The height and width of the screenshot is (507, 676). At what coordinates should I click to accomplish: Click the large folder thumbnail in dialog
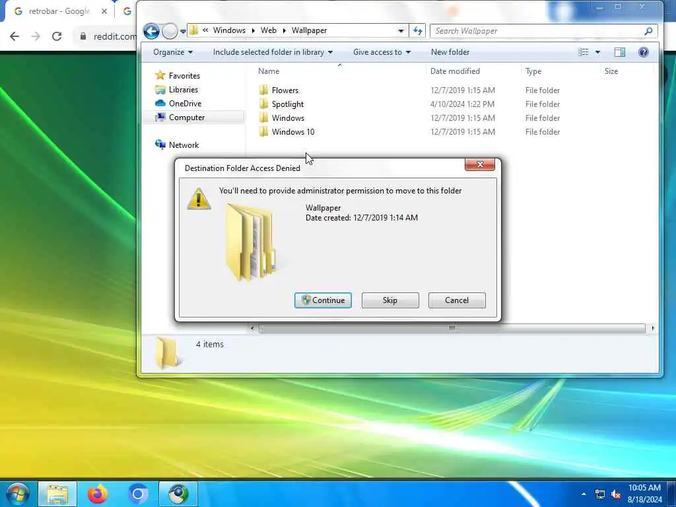click(x=250, y=242)
